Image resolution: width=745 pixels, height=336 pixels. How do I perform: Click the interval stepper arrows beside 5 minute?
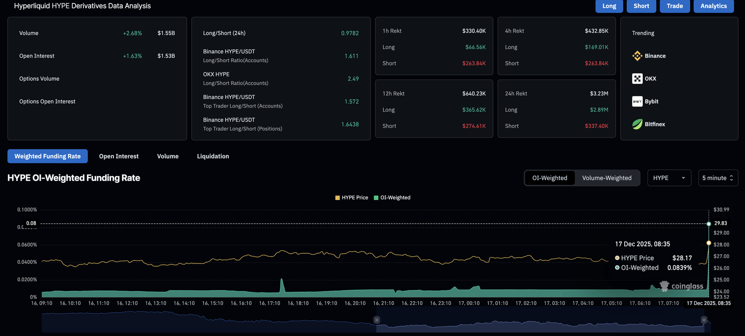tap(732, 178)
